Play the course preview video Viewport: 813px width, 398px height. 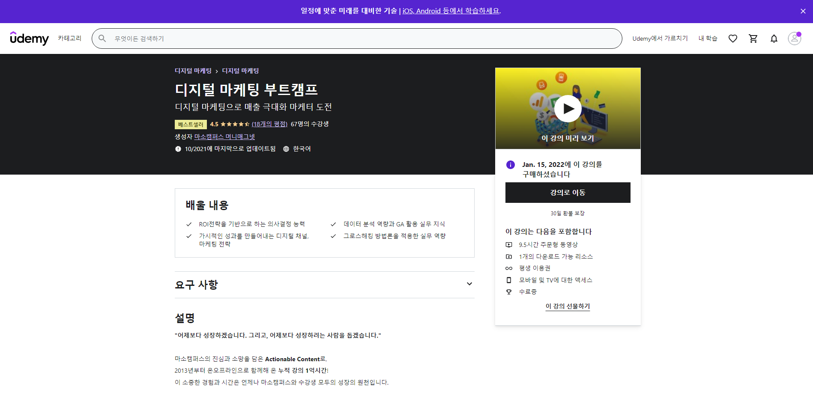568,109
